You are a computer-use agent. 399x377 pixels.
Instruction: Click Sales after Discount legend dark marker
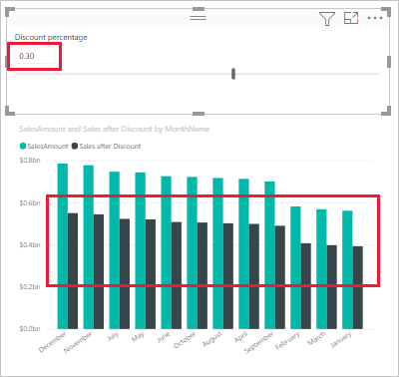(75, 146)
